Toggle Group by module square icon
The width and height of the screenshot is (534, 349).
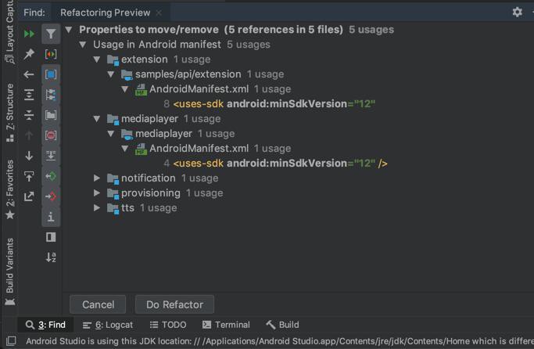[51, 74]
